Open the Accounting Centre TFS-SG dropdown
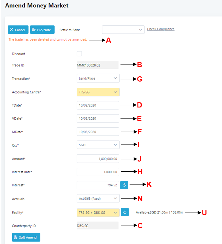Image resolution: width=222 pixels, height=244 pixels. [98, 92]
